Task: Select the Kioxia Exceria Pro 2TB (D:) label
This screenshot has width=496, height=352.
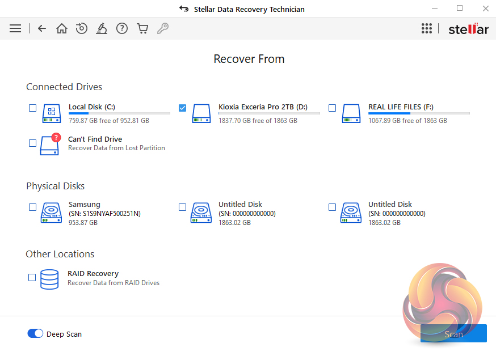Action: pyautogui.click(x=263, y=107)
